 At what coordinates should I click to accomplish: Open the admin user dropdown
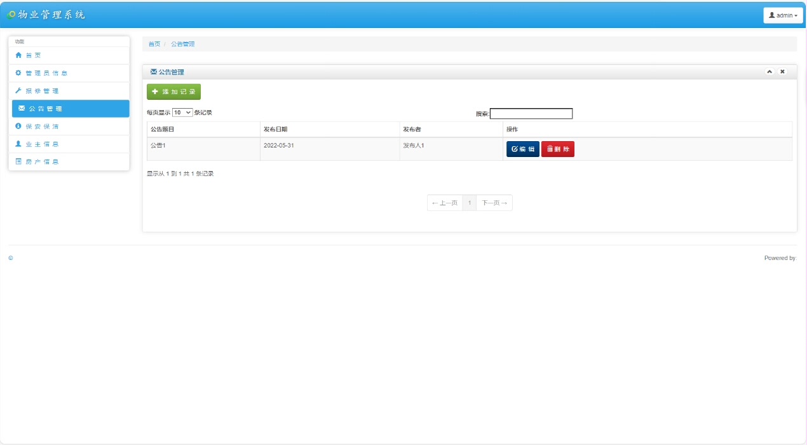pos(783,15)
